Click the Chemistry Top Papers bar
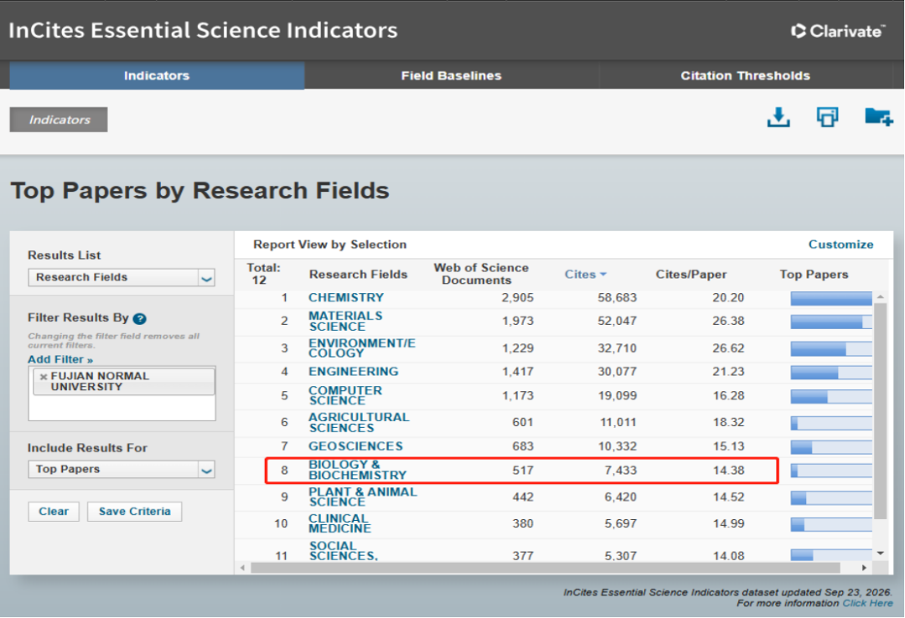This screenshot has height=618, width=905. (x=831, y=298)
